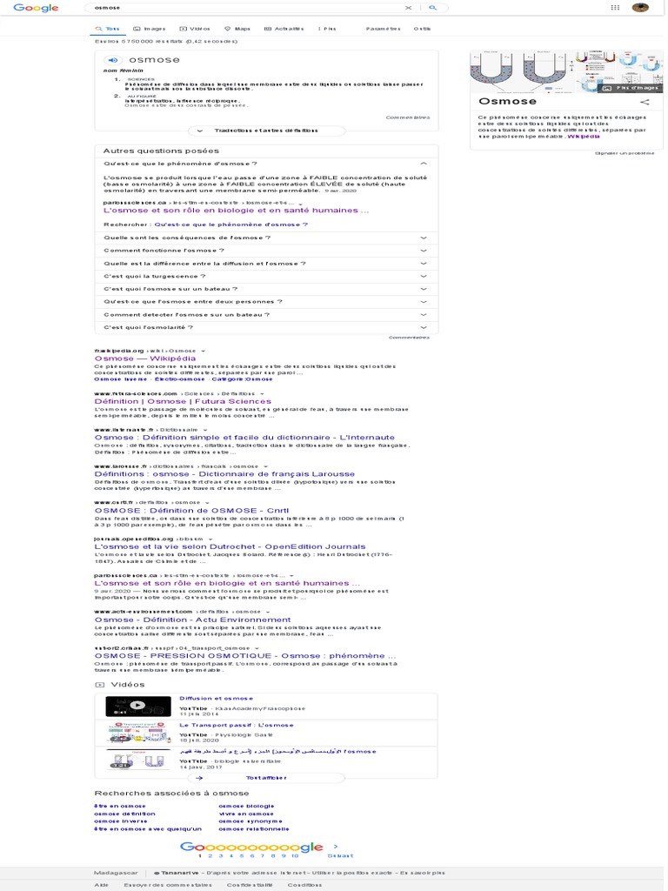668x891 pixels.
Task: Expand C'est quoi l'osmolarité question
Action: click(266, 327)
